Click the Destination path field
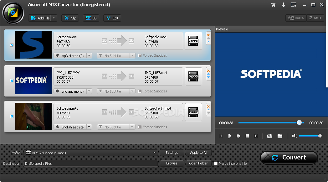 (90, 164)
